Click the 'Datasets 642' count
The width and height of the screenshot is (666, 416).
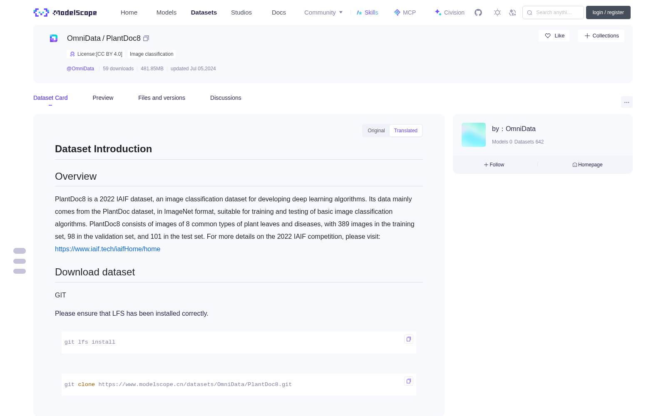tap(529, 142)
